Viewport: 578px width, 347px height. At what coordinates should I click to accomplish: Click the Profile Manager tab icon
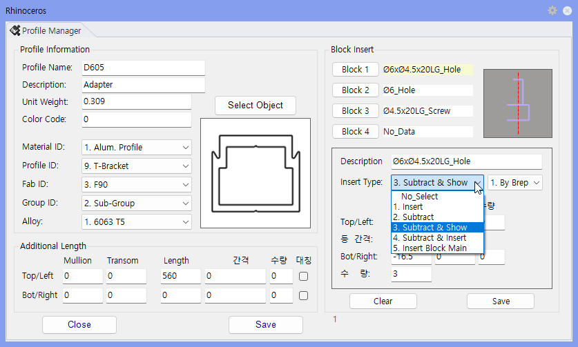tap(15, 30)
